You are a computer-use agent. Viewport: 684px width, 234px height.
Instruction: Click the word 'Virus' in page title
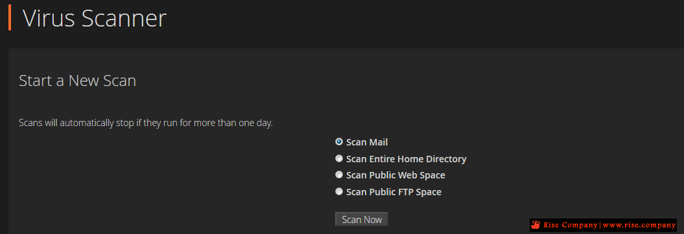pyautogui.click(x=49, y=19)
